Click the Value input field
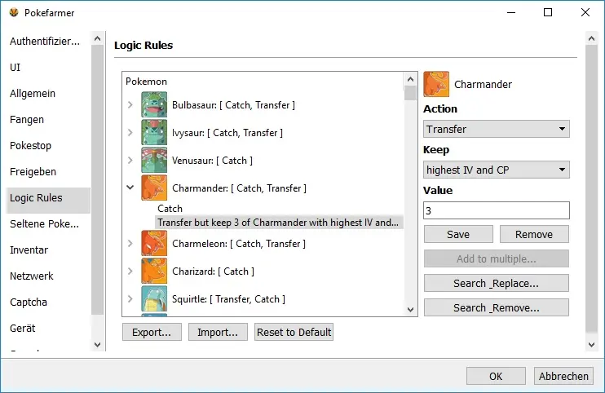Image resolution: width=605 pixels, height=393 pixels. 497,210
